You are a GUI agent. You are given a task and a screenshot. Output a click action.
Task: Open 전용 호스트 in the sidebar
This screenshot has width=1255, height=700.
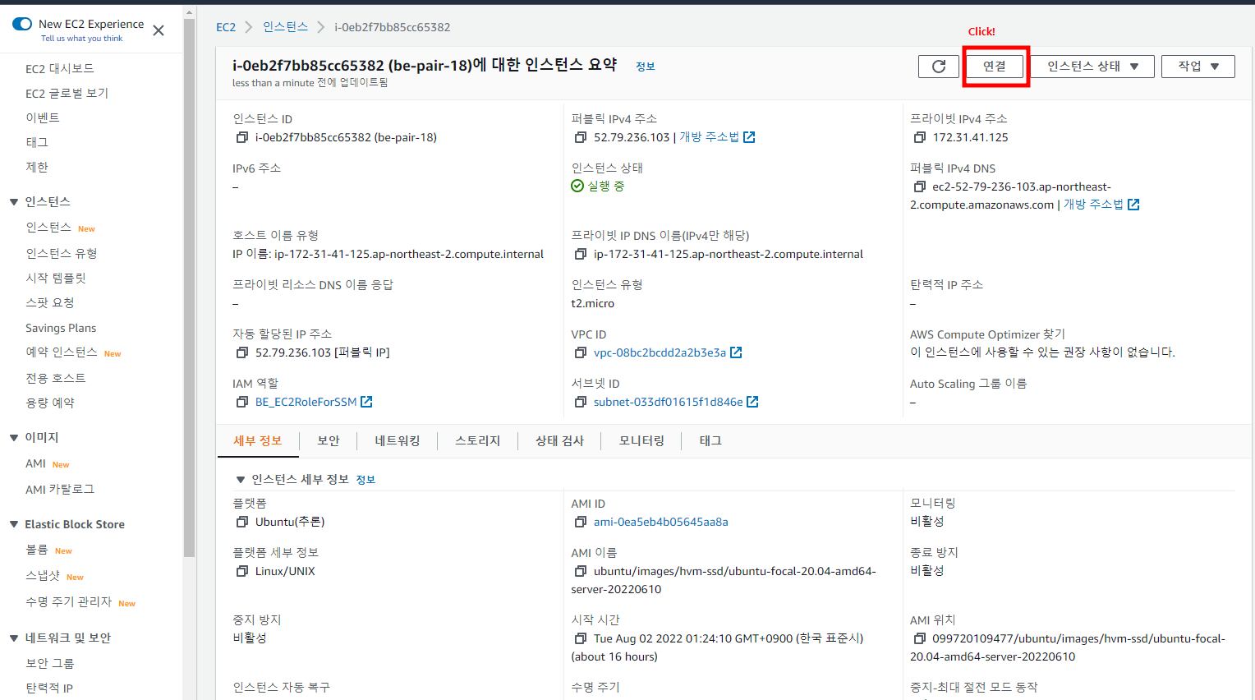pos(56,379)
